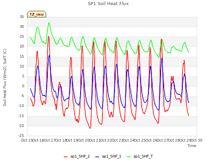
Task: Click the 20 y-axis tick value
Action: click(22, 47)
